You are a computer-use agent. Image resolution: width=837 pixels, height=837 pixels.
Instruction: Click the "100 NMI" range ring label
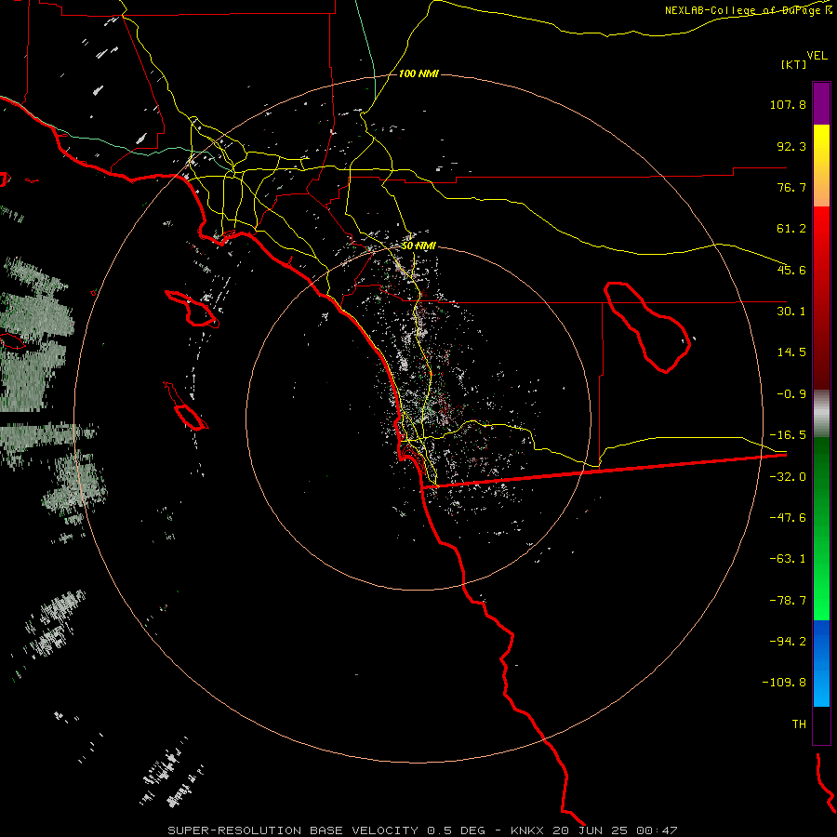coord(418,73)
